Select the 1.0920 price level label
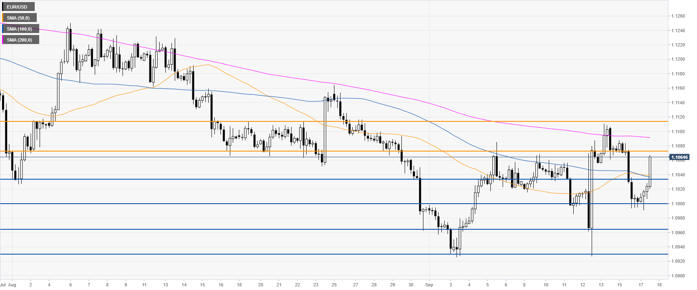697x290 pixels. [678, 261]
